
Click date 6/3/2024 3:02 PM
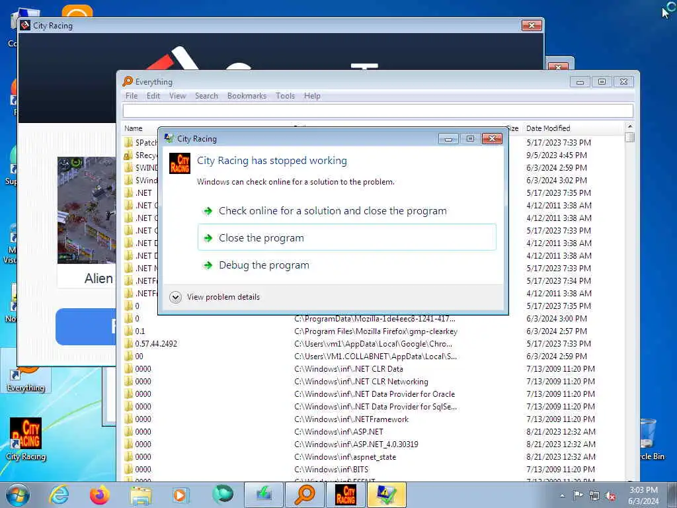[557, 180]
